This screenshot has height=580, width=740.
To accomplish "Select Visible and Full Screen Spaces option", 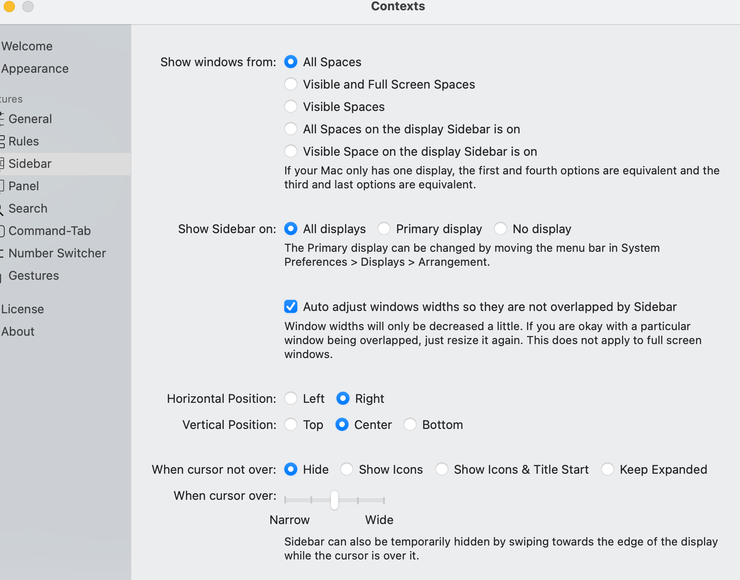I will (x=291, y=84).
